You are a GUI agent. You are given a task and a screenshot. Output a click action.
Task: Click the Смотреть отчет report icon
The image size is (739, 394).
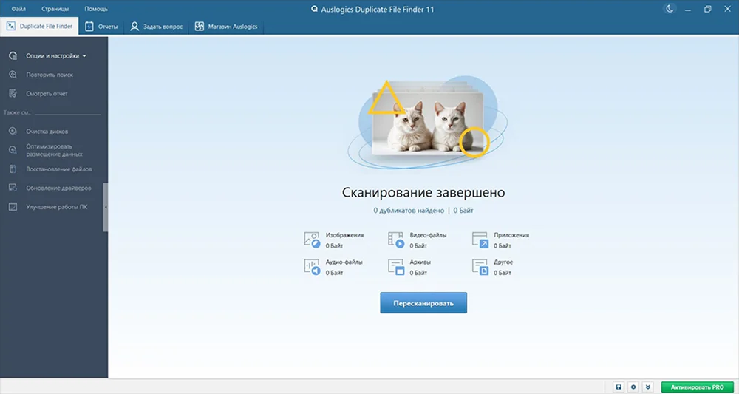[13, 94]
